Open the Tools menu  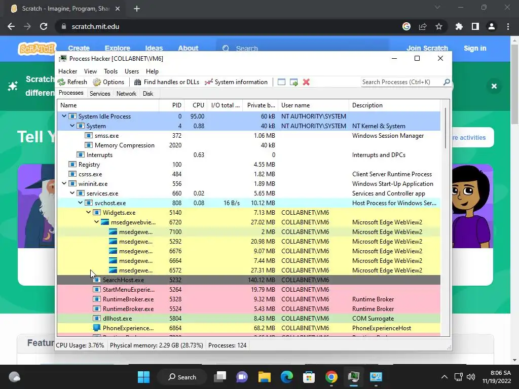click(110, 71)
